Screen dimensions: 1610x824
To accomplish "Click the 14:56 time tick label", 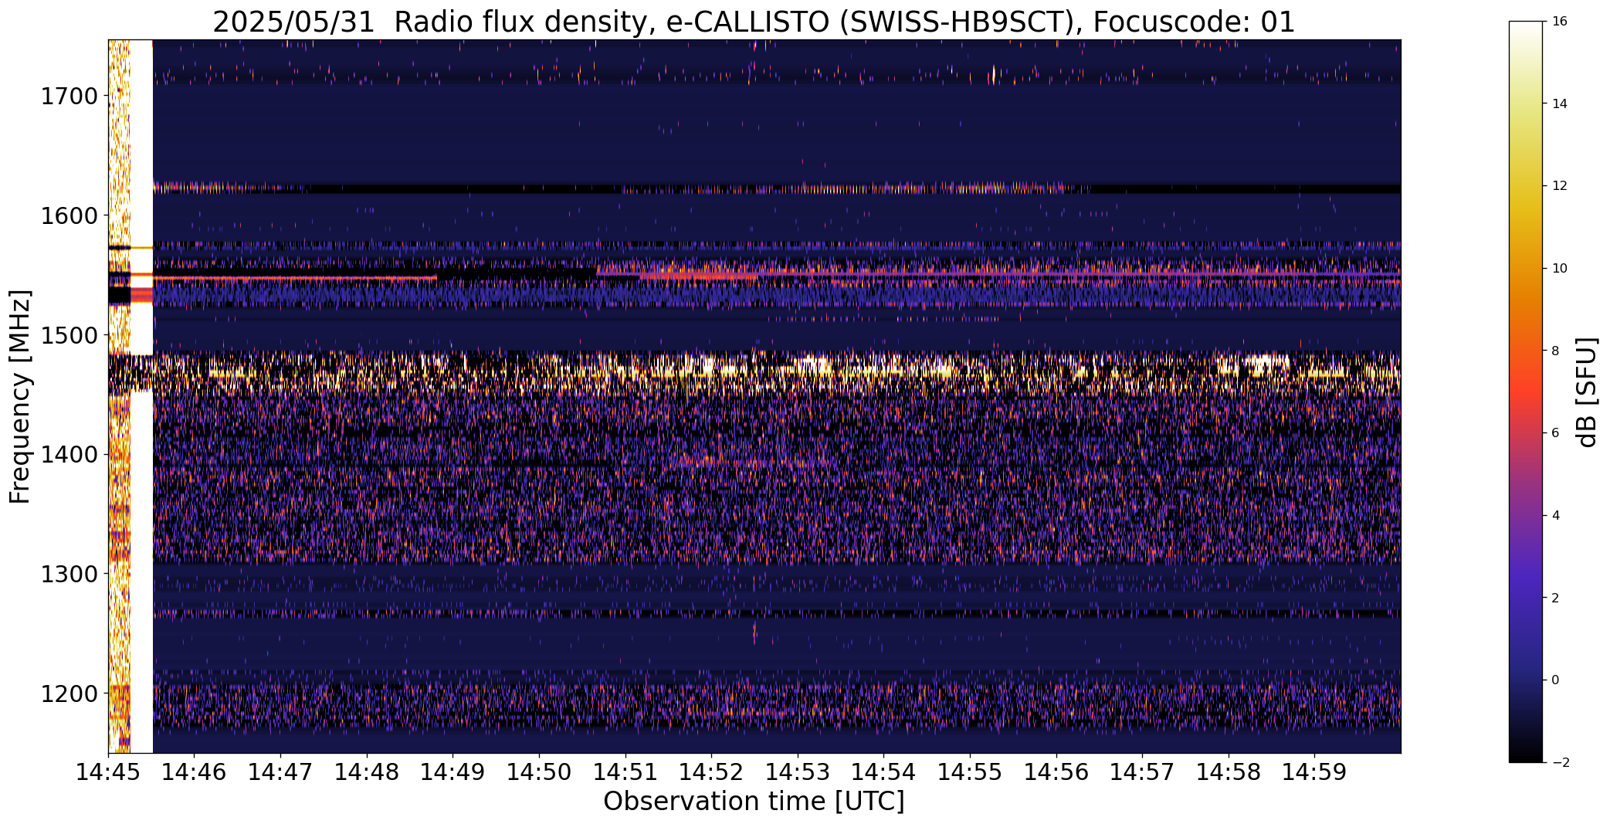I will [x=1056, y=771].
